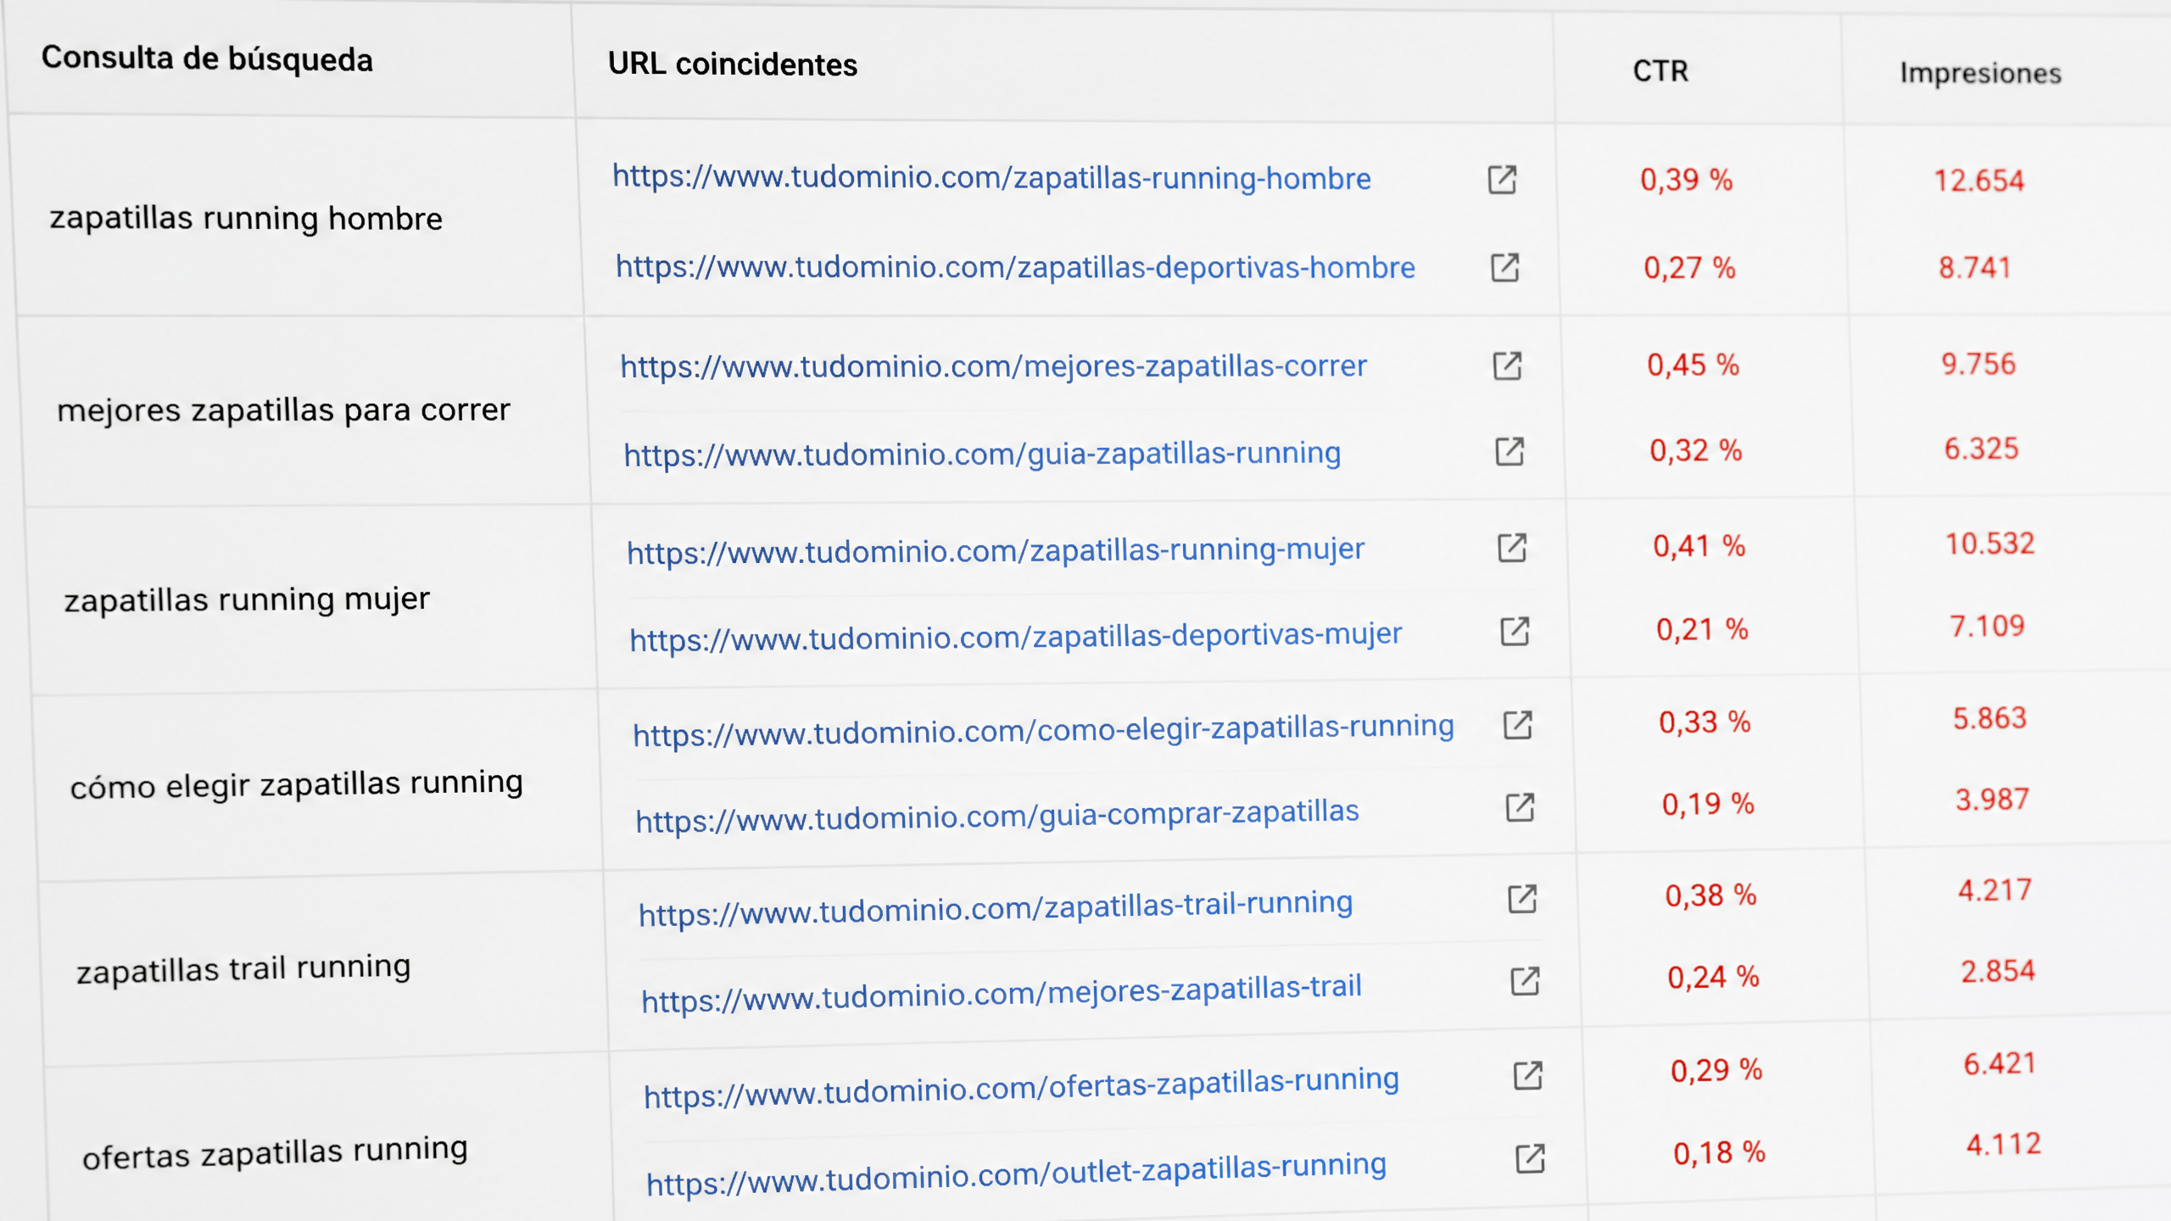This screenshot has width=2171, height=1221.
Task: Open external icon beside como-elegir-zapatillas-running
Action: (x=1518, y=725)
